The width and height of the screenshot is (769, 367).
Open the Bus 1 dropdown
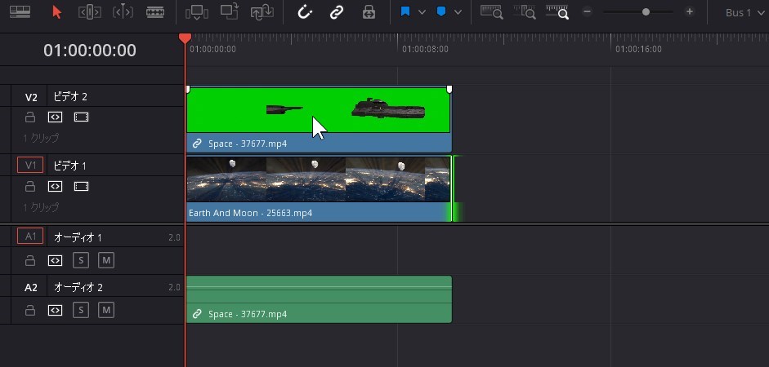point(744,13)
